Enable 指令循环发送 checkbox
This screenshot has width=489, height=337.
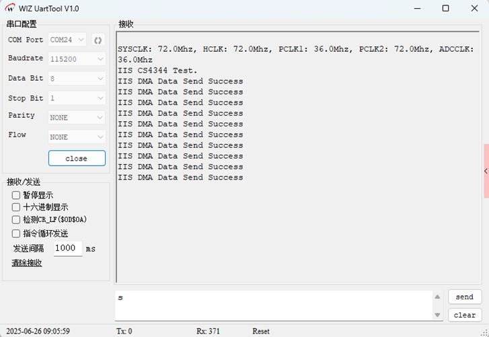point(16,233)
